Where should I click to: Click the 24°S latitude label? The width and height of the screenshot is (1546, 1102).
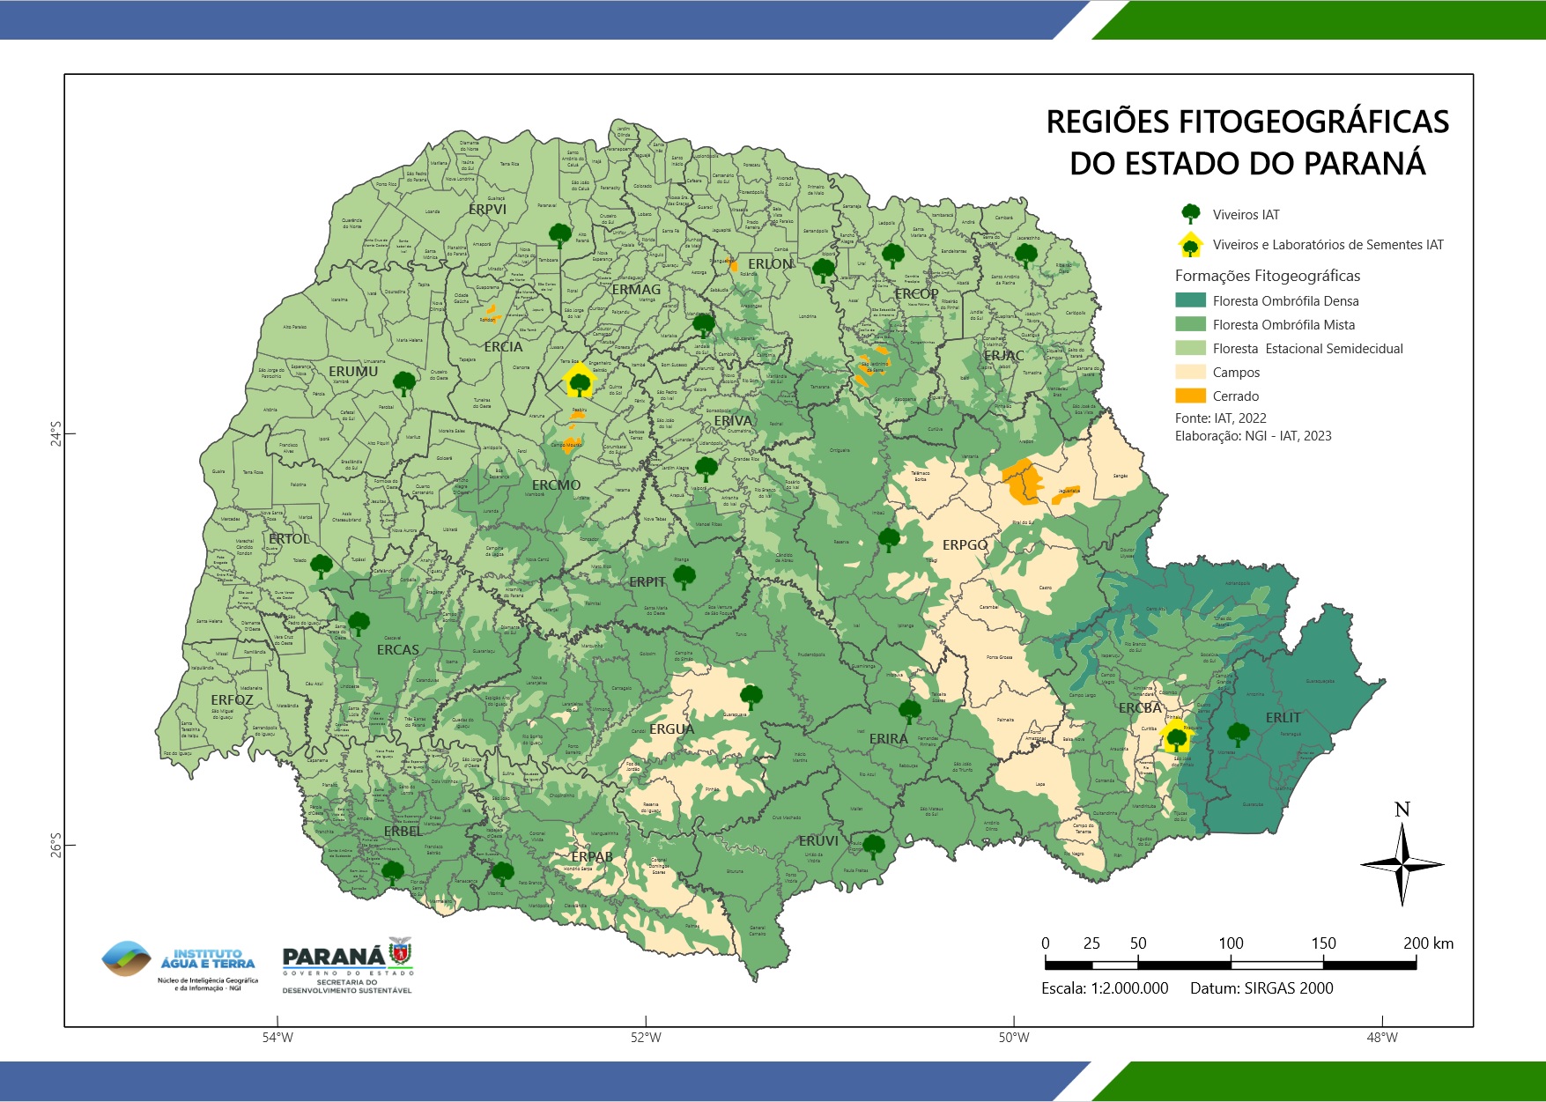coord(55,433)
